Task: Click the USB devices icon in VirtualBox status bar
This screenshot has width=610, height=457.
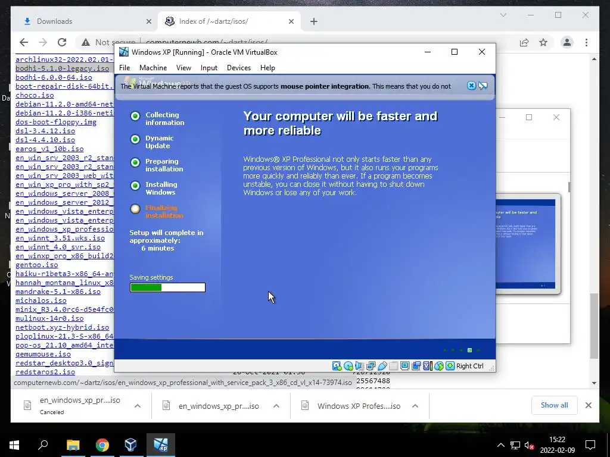Action: (x=382, y=366)
